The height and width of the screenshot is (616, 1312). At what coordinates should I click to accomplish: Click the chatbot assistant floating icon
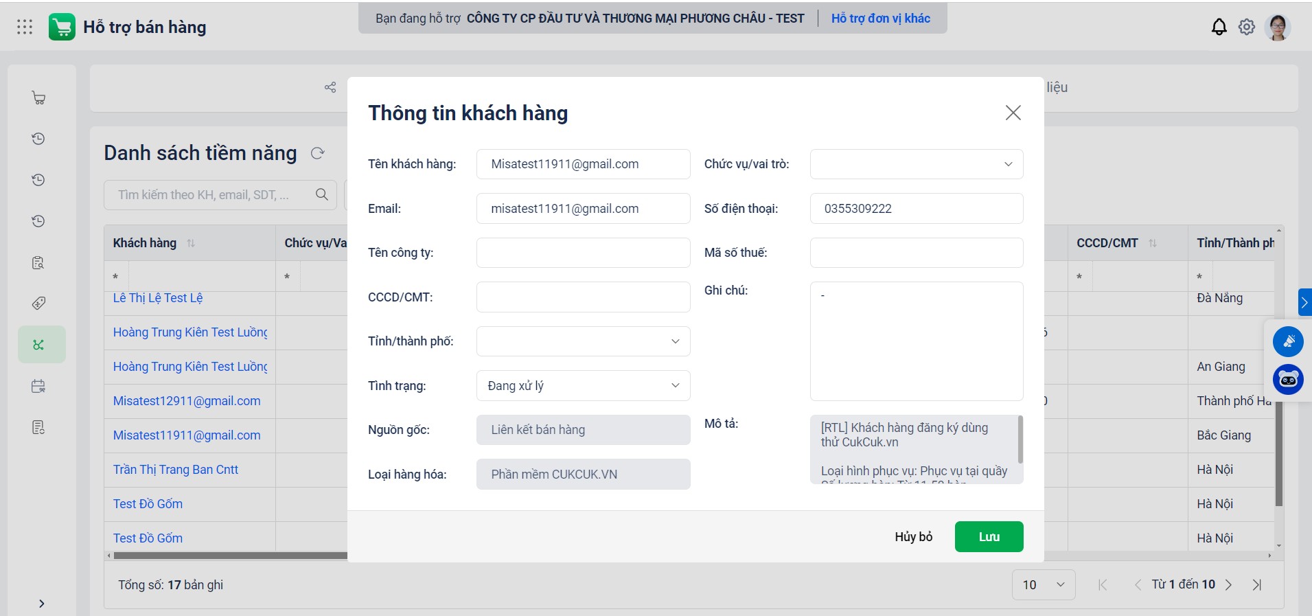1288,379
